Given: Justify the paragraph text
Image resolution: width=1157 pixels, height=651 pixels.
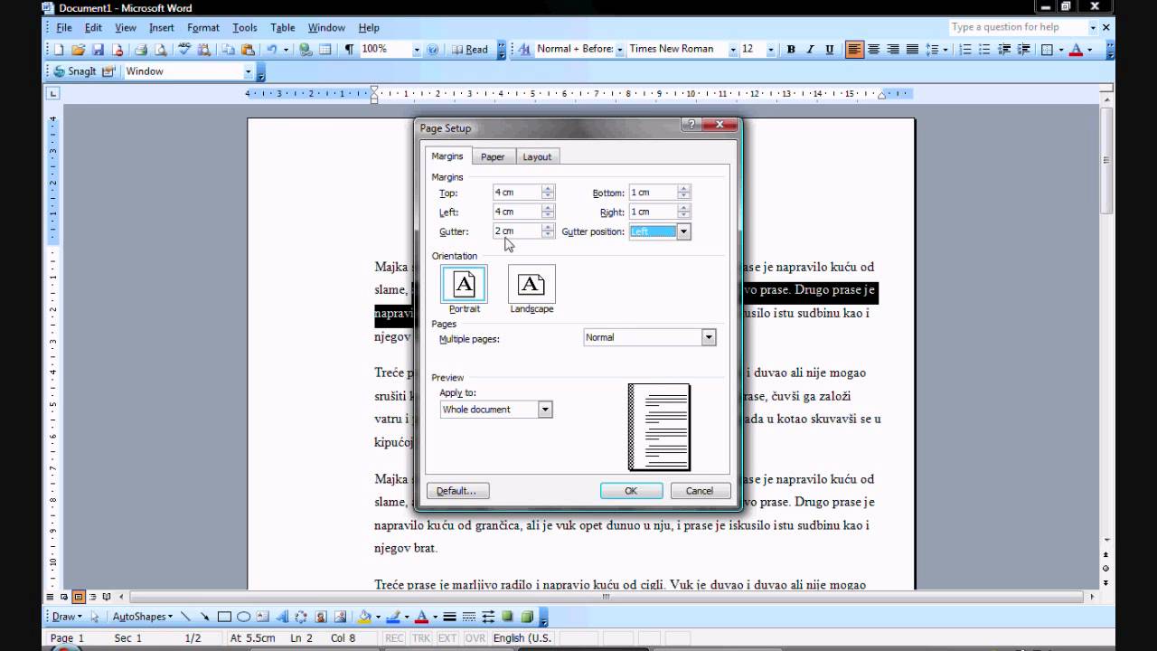Looking at the screenshot, I should 912,50.
